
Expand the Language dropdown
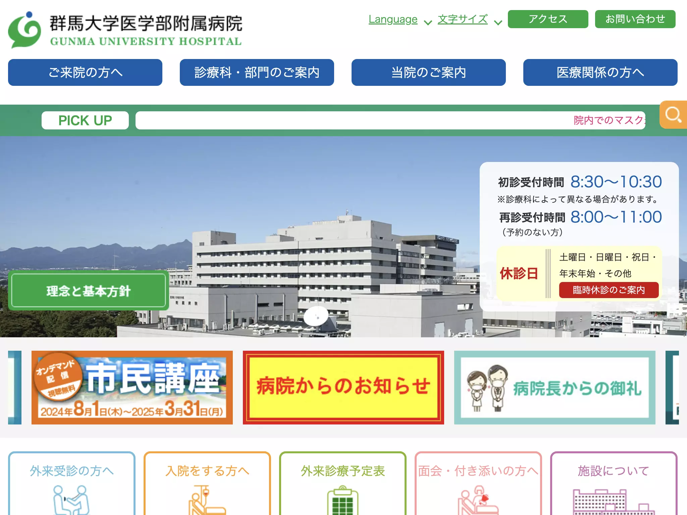coord(393,19)
